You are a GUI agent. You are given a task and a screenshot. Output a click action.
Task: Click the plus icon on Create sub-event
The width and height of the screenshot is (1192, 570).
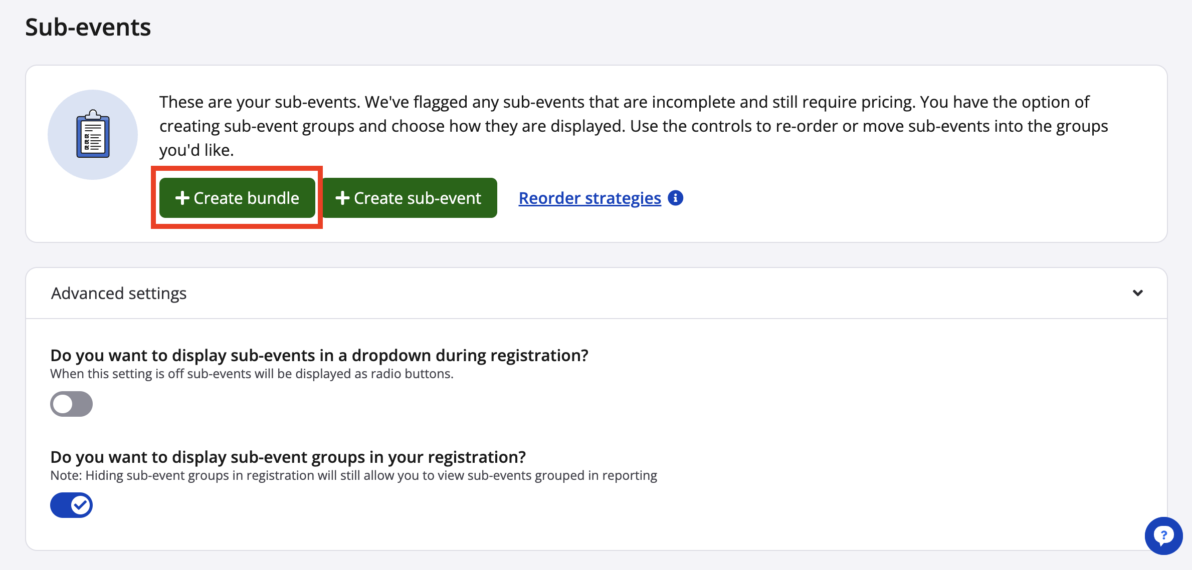pyautogui.click(x=342, y=198)
